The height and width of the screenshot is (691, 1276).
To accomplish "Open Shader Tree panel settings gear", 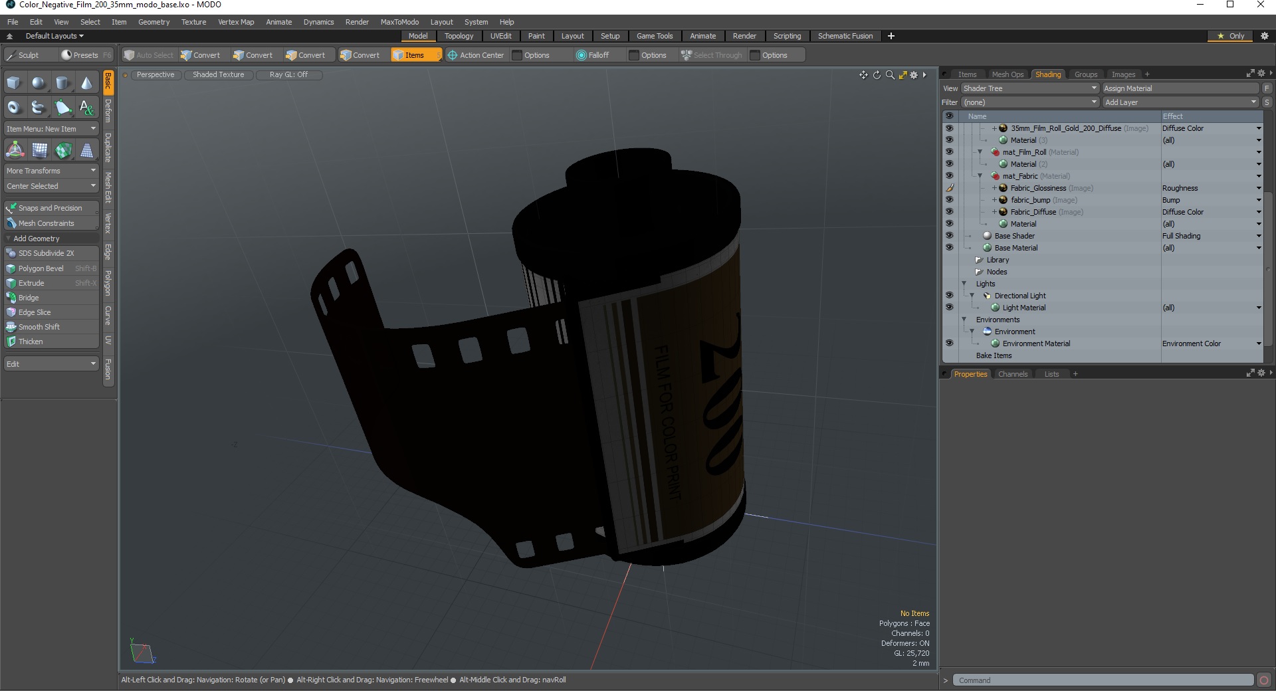I will click(x=1261, y=74).
